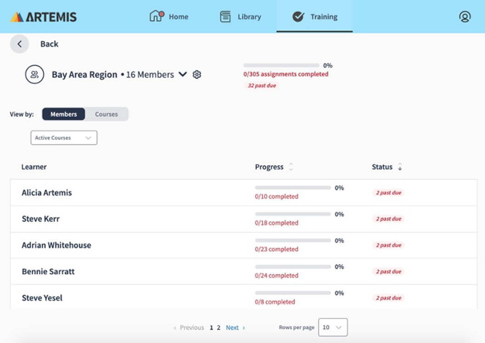The height and width of the screenshot is (343, 485).
Task: Click the Artemis logo
Action: pyautogui.click(x=44, y=17)
